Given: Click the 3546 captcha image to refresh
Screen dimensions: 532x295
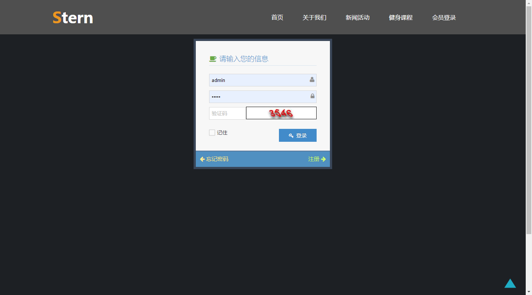Looking at the screenshot, I should (281, 113).
